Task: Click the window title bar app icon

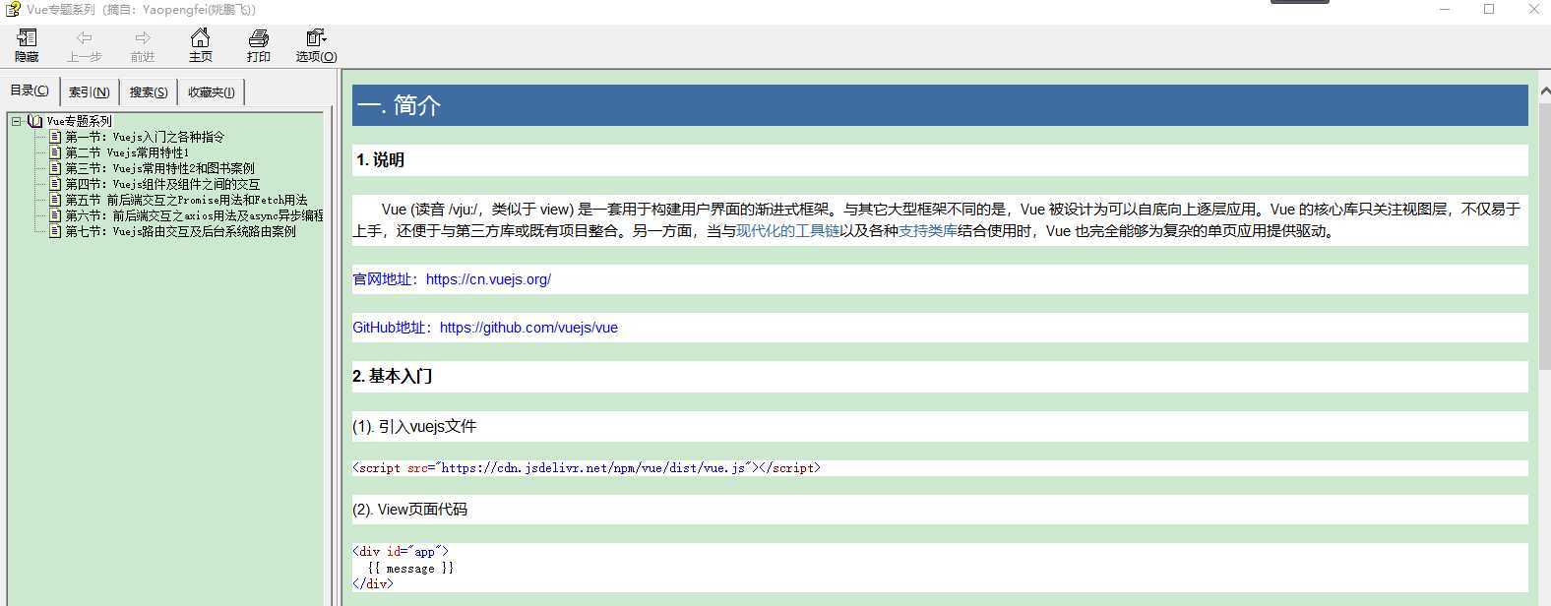Action: click(12, 9)
